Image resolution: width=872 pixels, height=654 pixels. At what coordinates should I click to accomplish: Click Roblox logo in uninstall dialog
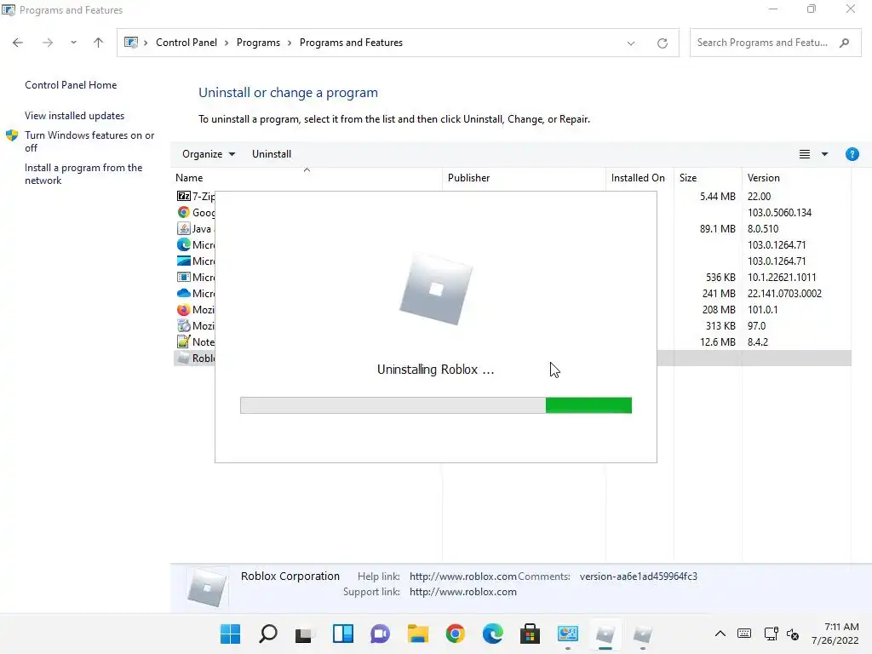[x=436, y=290]
